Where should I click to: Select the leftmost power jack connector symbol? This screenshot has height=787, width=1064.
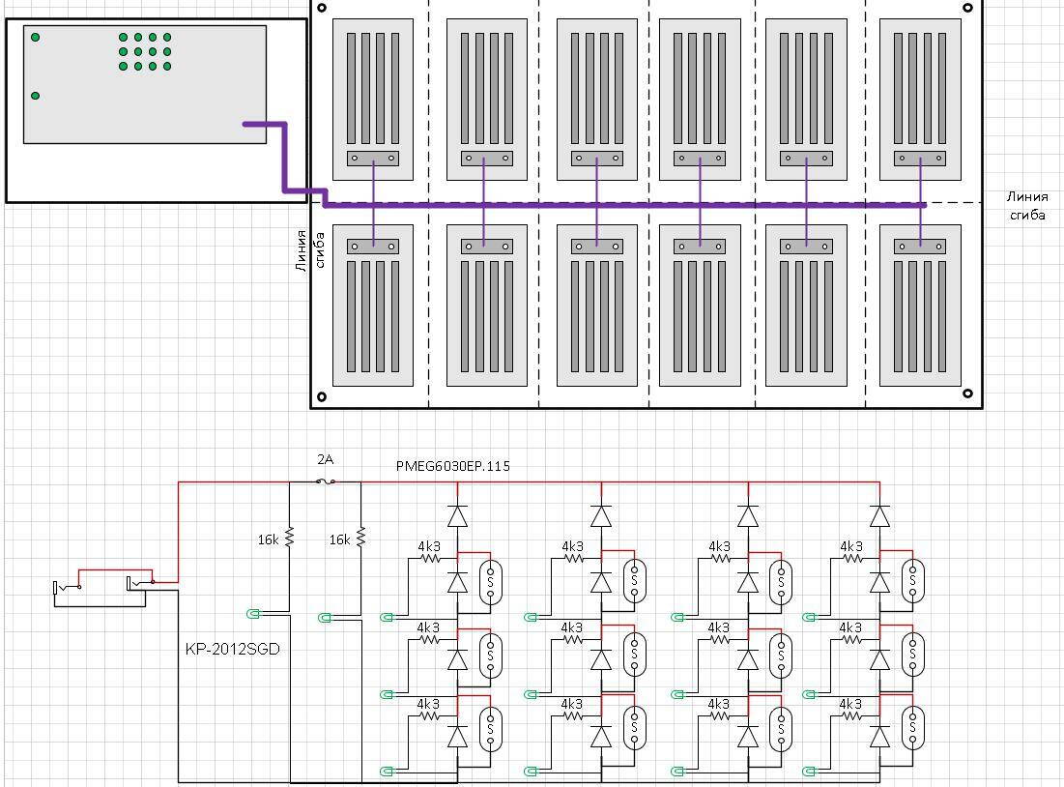tap(67, 587)
